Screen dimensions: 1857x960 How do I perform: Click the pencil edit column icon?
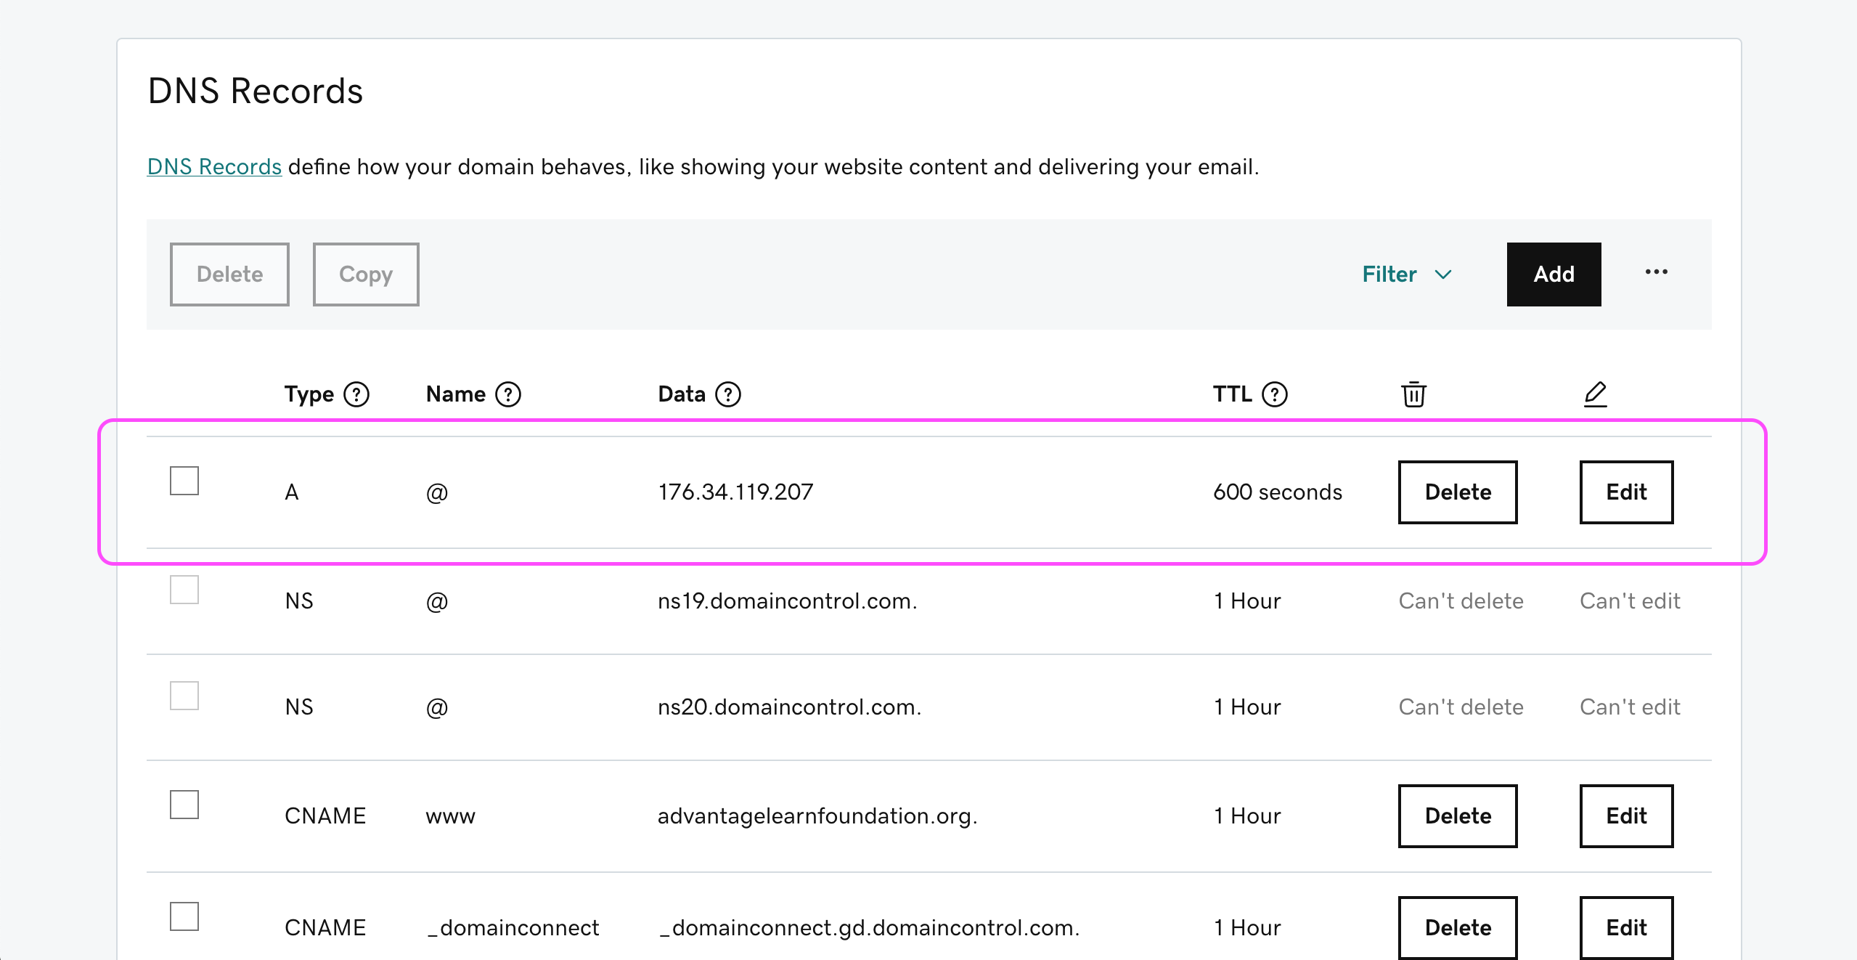[1595, 394]
